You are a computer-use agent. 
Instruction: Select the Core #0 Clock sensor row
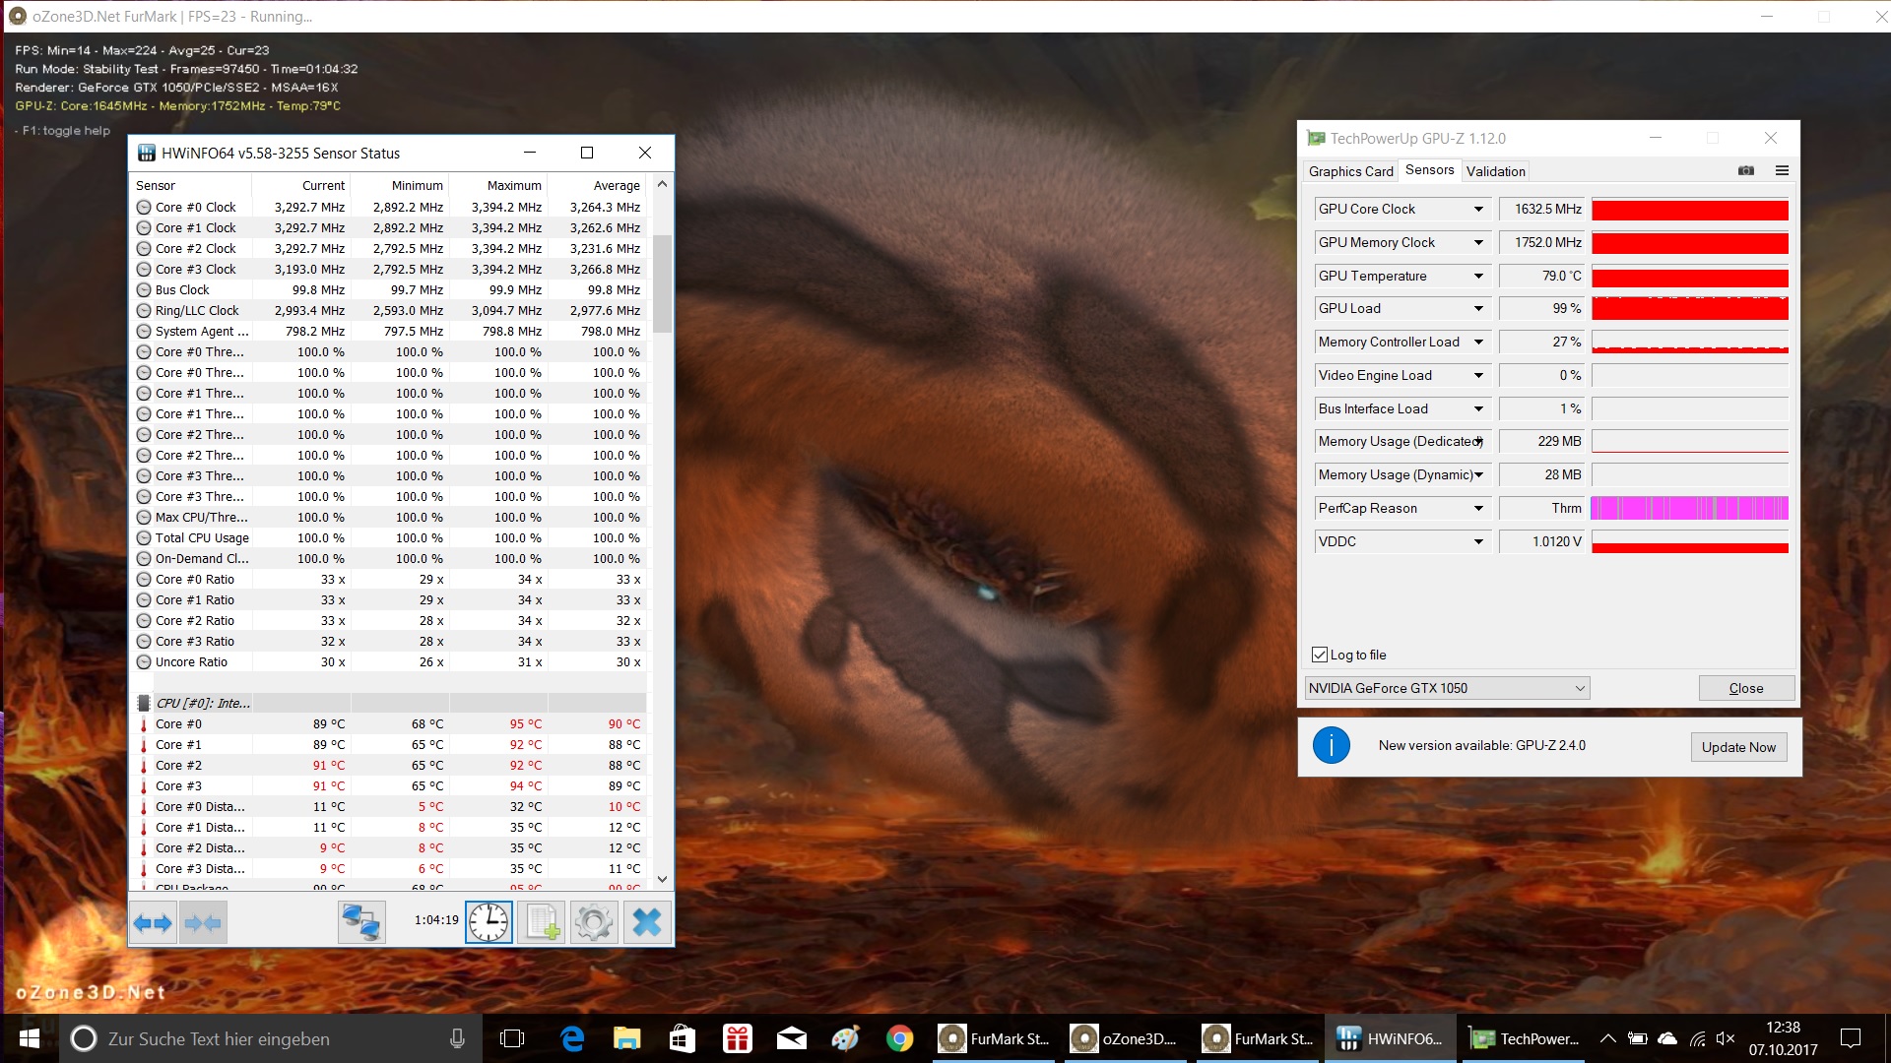point(390,207)
